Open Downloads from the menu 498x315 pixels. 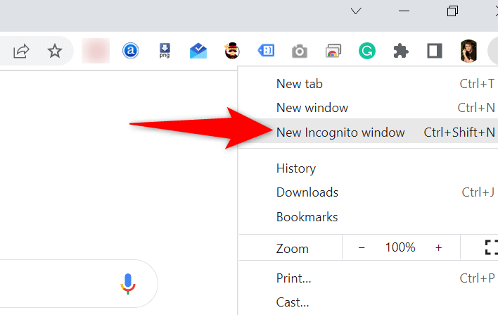307,192
